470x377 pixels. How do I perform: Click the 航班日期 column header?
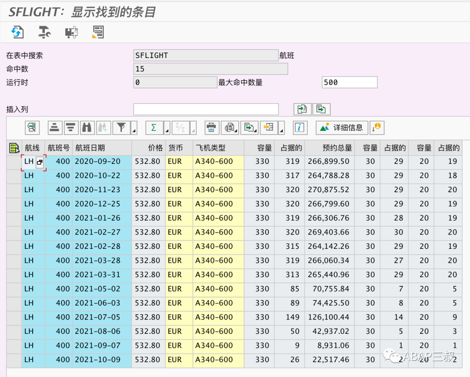[102, 148]
